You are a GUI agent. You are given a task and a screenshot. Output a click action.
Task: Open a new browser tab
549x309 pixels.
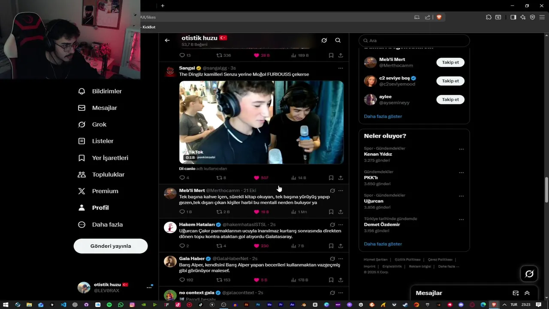tap(163, 6)
